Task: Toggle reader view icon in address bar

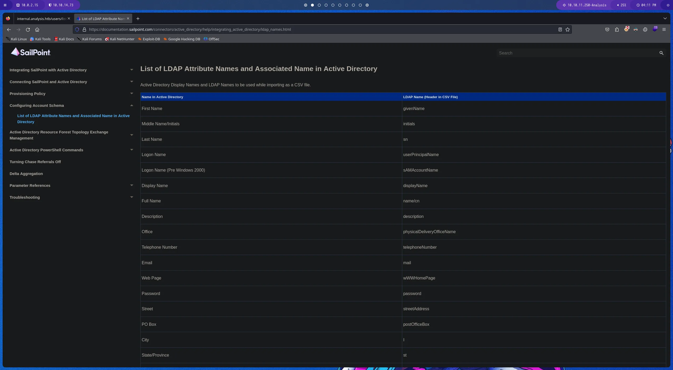Action: (x=560, y=29)
